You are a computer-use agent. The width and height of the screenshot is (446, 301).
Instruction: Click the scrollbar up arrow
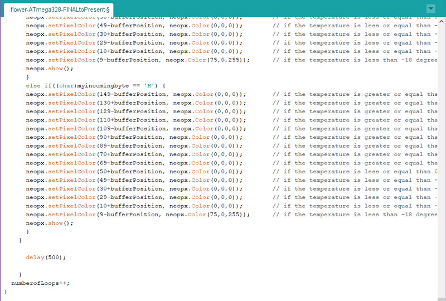tap(442, 21)
